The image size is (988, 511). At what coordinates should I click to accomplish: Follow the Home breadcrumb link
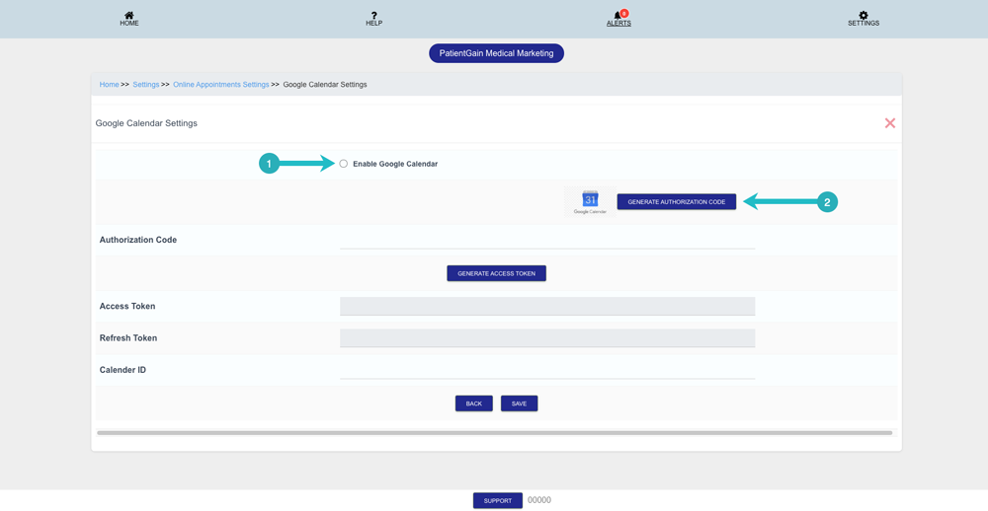tap(109, 84)
